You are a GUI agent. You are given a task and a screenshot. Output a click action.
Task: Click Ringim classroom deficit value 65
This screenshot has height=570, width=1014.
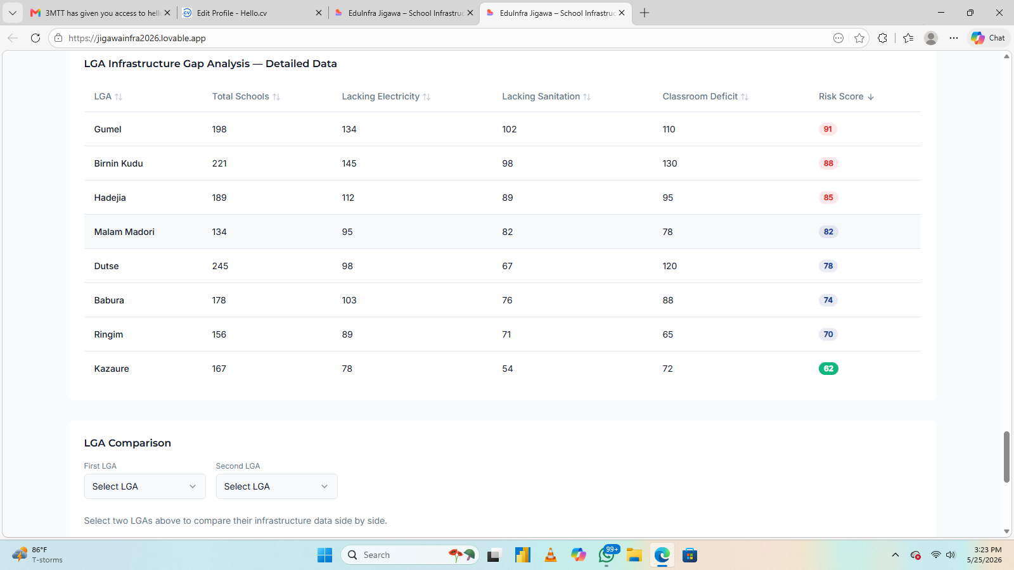tap(668, 334)
